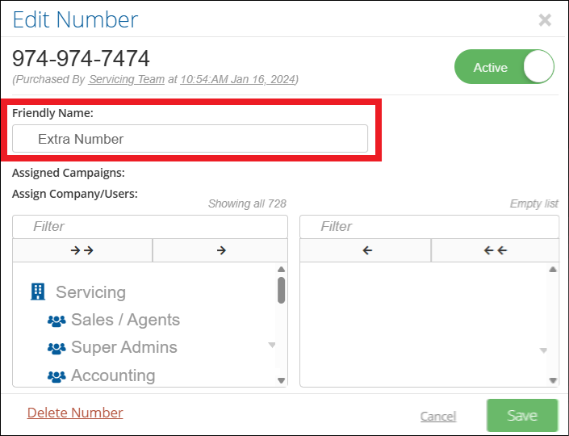Image resolution: width=569 pixels, height=436 pixels.
Task: Click the Delete Number link
Action: (75, 413)
